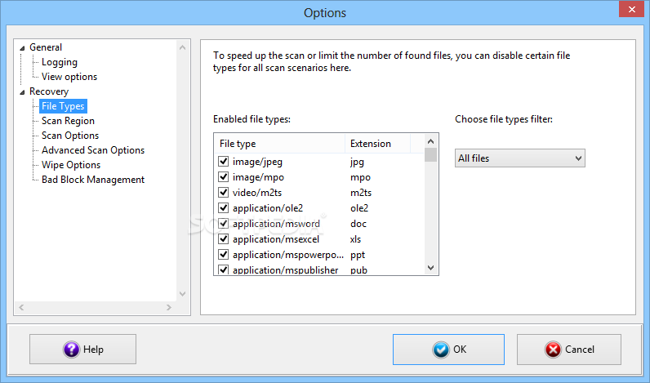This screenshot has height=383, width=650.
Task: Open the All files filter dropdown
Action: pos(520,158)
